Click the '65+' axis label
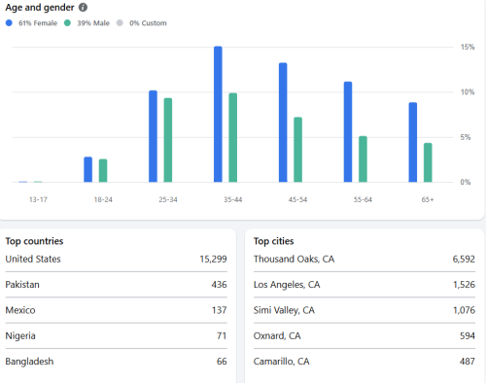Viewport: 486px width, 383px height. 428,199
